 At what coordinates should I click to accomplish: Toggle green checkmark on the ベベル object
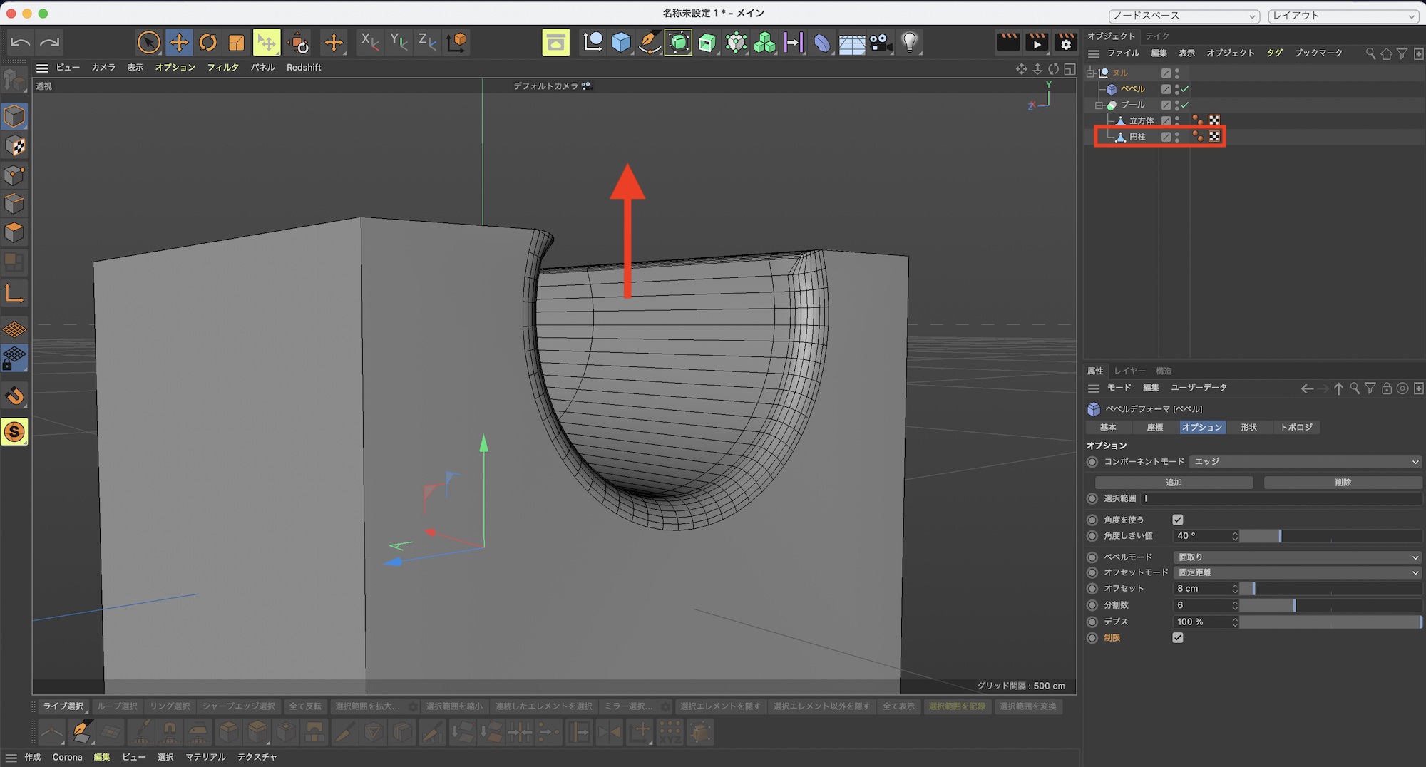[x=1184, y=89]
